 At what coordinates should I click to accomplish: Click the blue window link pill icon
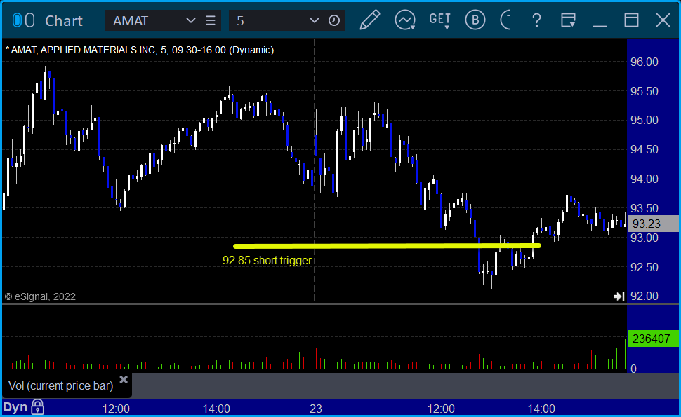coord(17,20)
